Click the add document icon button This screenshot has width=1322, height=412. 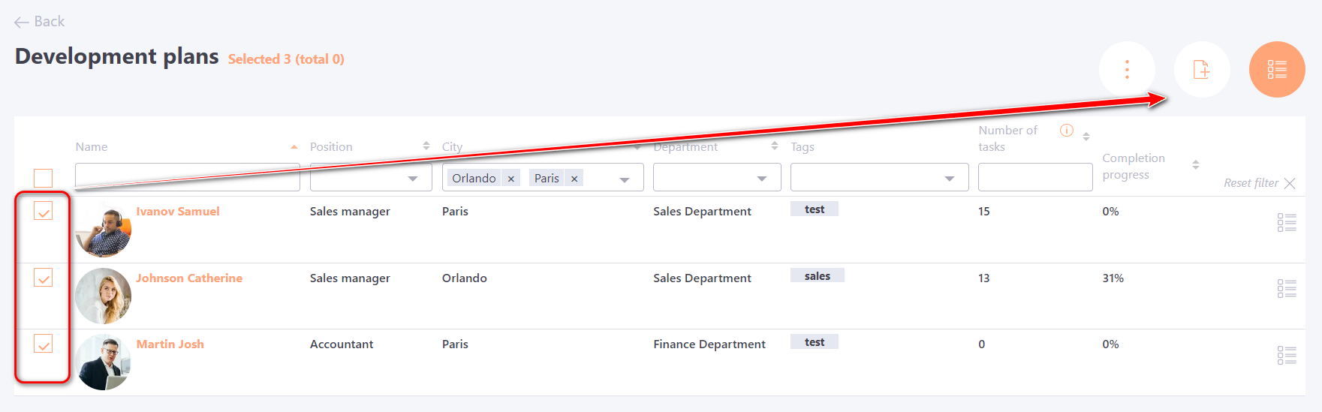pyautogui.click(x=1201, y=70)
